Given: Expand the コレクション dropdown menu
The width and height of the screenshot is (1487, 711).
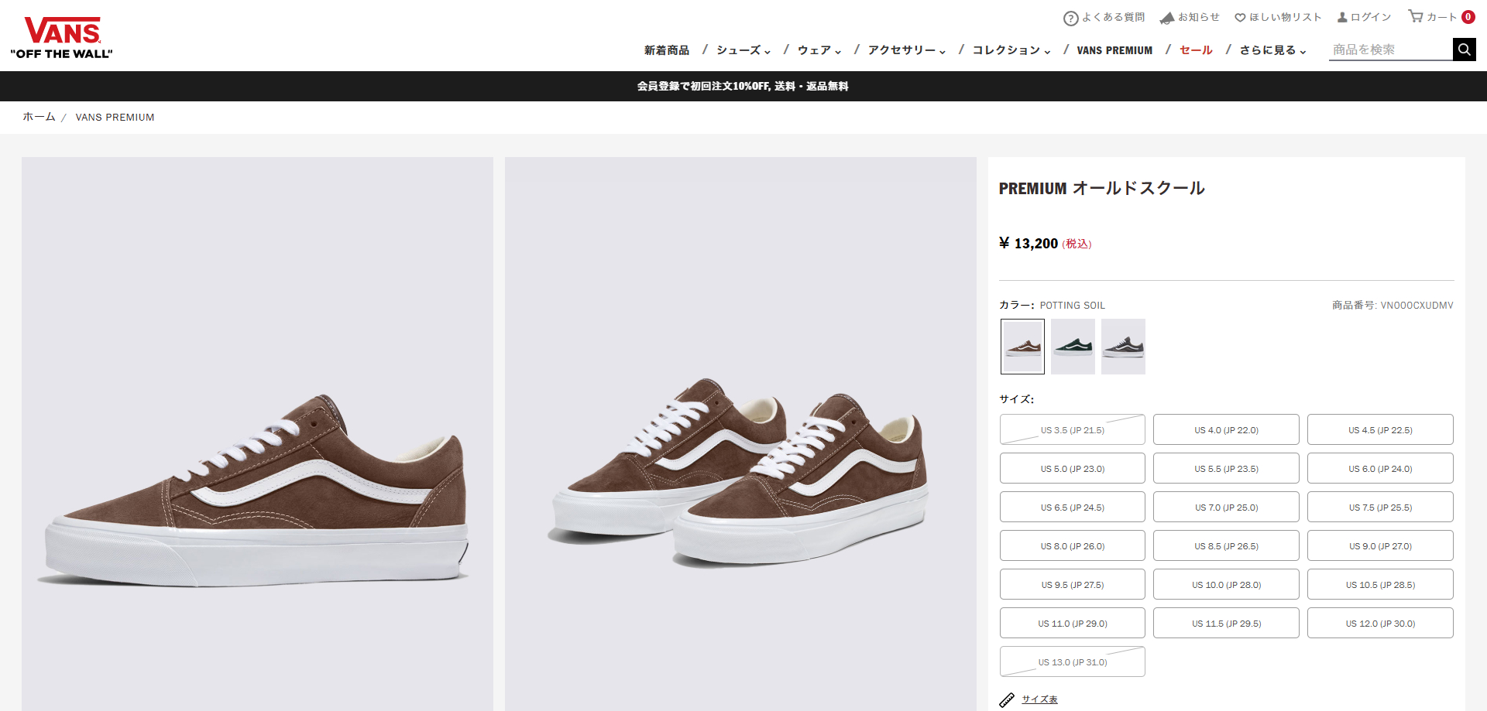Looking at the screenshot, I should (x=1011, y=50).
